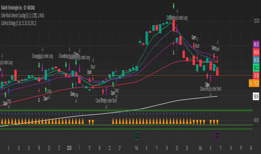Click the green down arrow above the chart peak
261x154 pixels.
point(174,6)
